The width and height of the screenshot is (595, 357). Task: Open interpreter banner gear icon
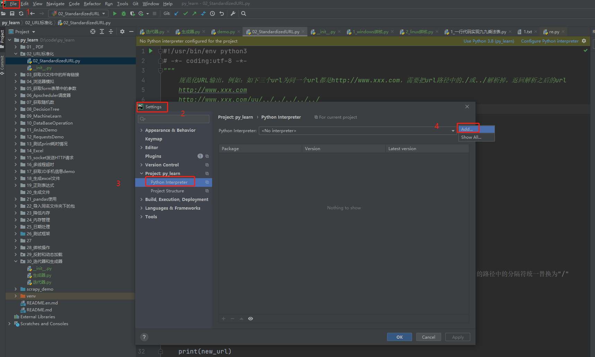[x=584, y=41]
